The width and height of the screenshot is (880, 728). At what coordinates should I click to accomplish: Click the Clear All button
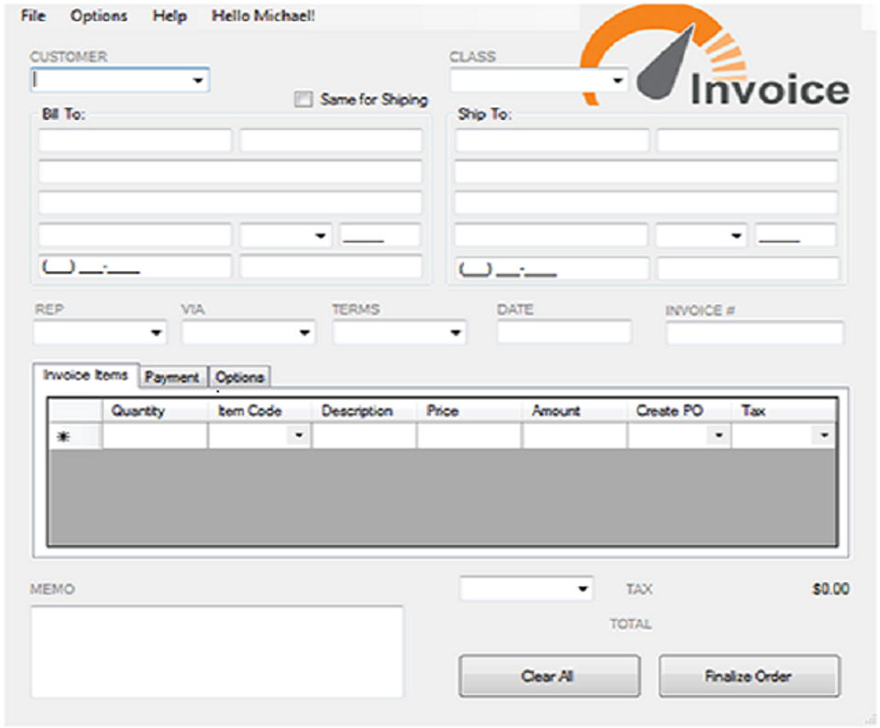click(549, 676)
